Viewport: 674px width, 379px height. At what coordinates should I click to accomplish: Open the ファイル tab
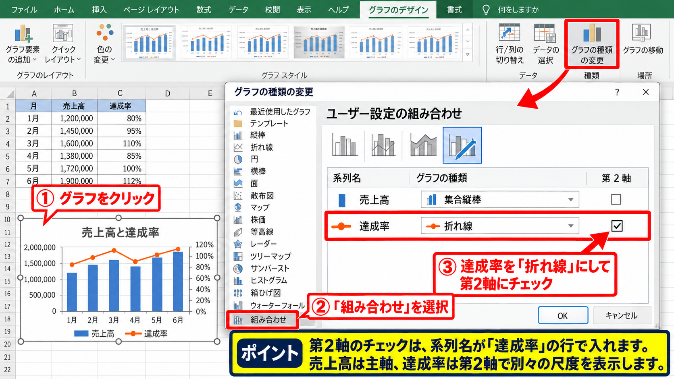pyautogui.click(x=24, y=10)
